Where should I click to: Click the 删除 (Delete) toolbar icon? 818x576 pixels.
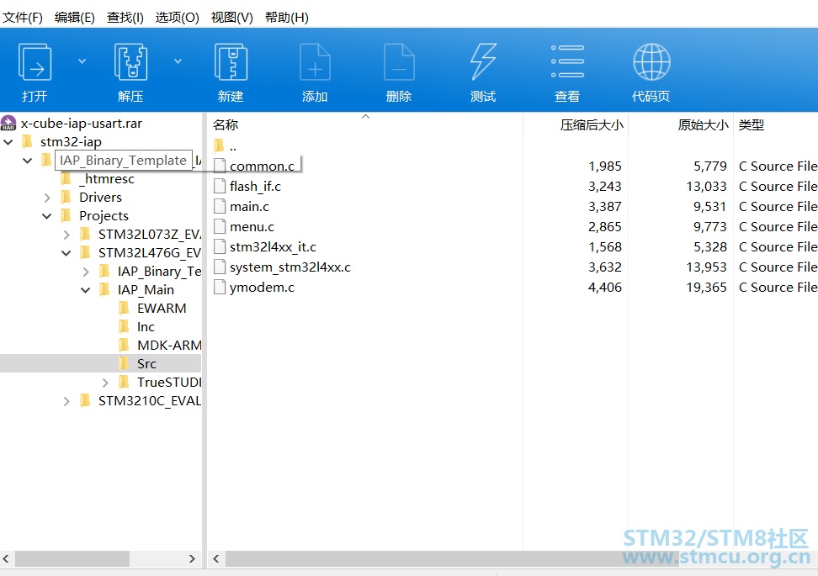tap(399, 62)
